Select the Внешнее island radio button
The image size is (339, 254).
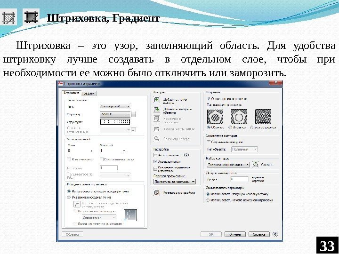pos(230,127)
